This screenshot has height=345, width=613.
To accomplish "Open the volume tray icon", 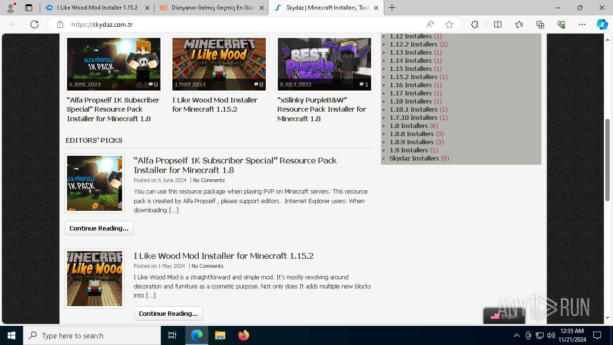I will (551, 335).
